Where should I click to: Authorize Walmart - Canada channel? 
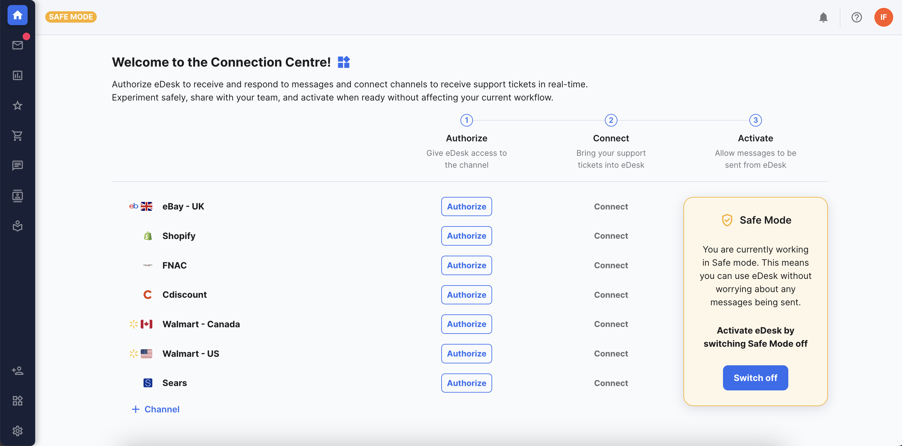[x=466, y=324]
